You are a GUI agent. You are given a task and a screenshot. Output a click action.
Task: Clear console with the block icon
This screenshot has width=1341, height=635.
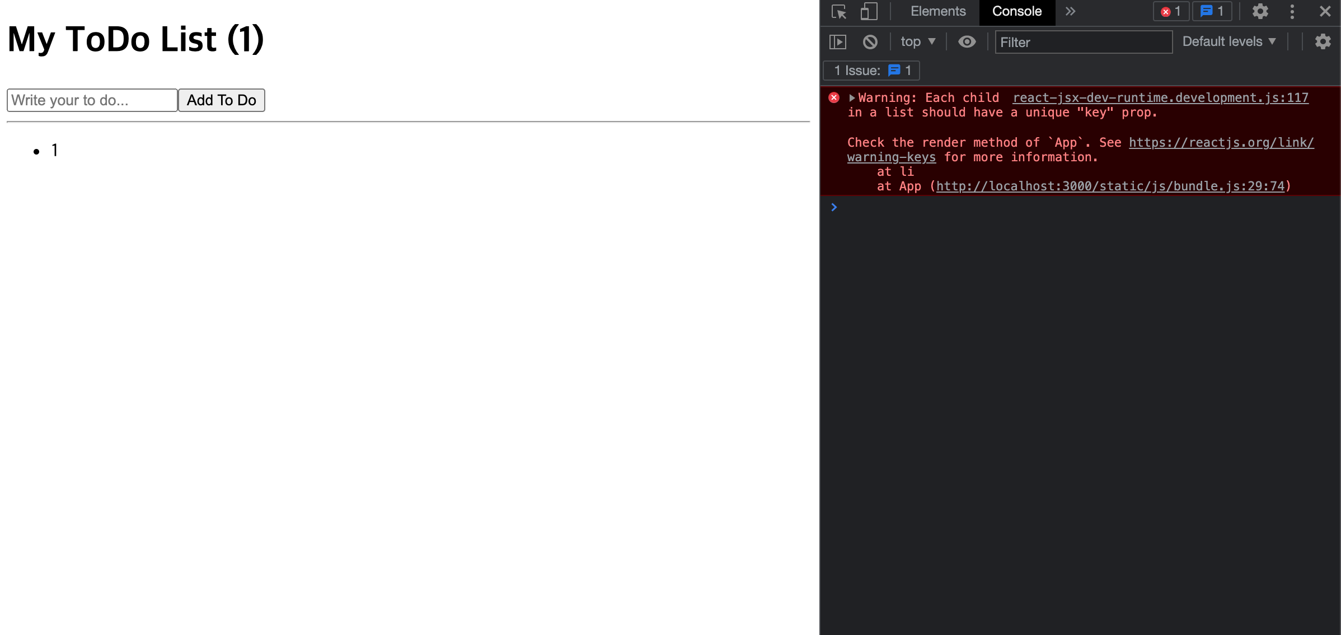(x=870, y=42)
